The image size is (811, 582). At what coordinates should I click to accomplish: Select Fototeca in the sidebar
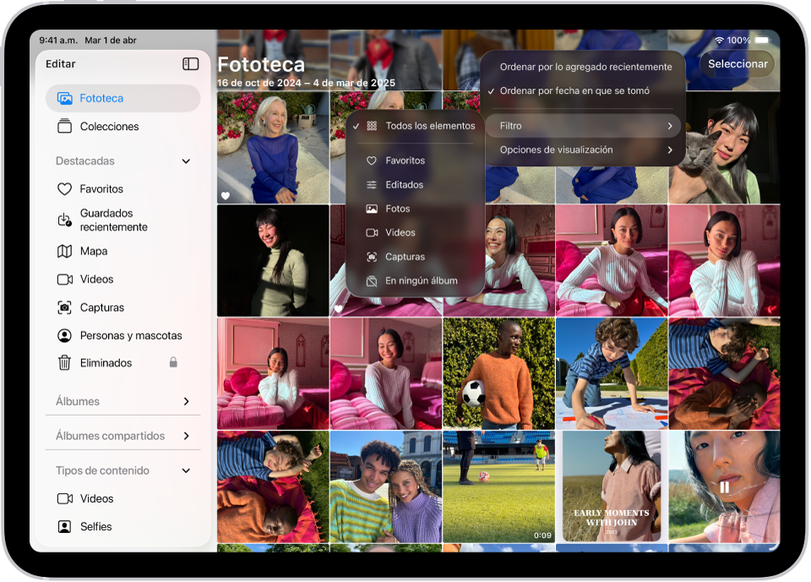click(100, 98)
